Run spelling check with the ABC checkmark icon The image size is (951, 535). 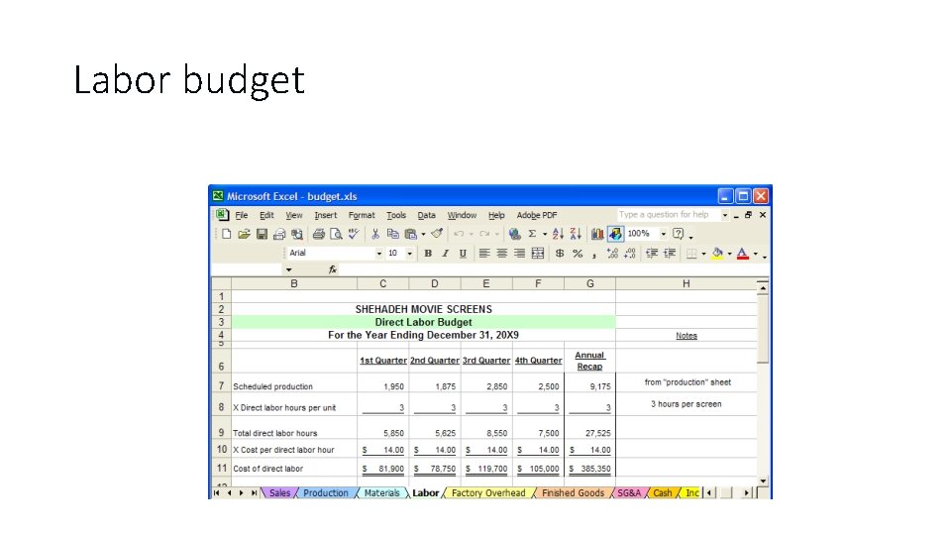click(354, 234)
